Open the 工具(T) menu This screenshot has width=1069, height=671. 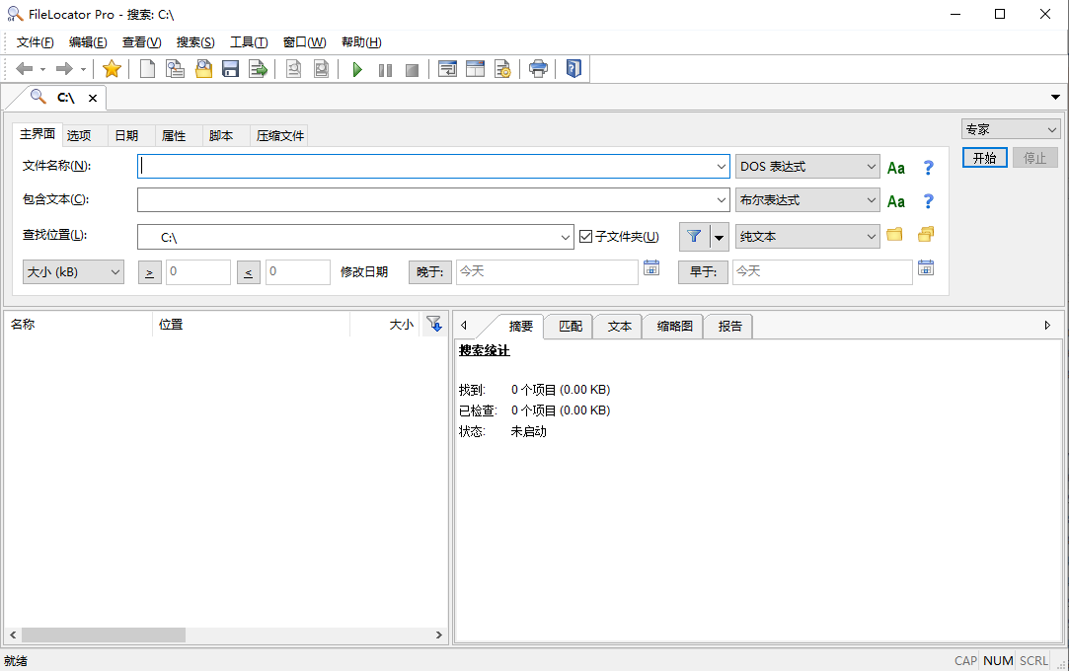coord(249,42)
